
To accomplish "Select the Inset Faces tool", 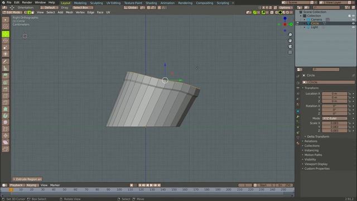I will [6, 83].
